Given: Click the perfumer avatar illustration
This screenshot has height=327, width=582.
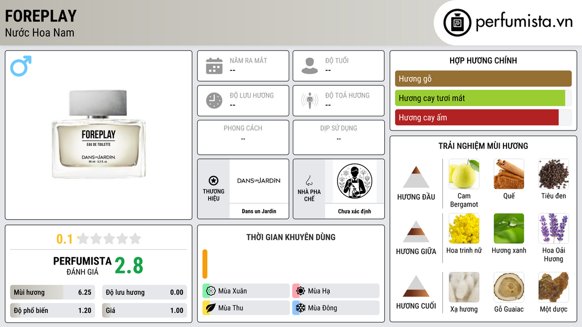Looking at the screenshot, I should 355,181.
